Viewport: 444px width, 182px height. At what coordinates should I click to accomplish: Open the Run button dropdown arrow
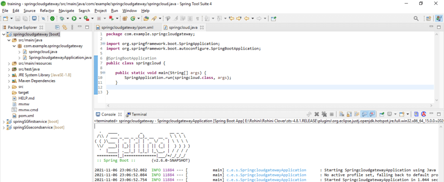pos(80,18)
